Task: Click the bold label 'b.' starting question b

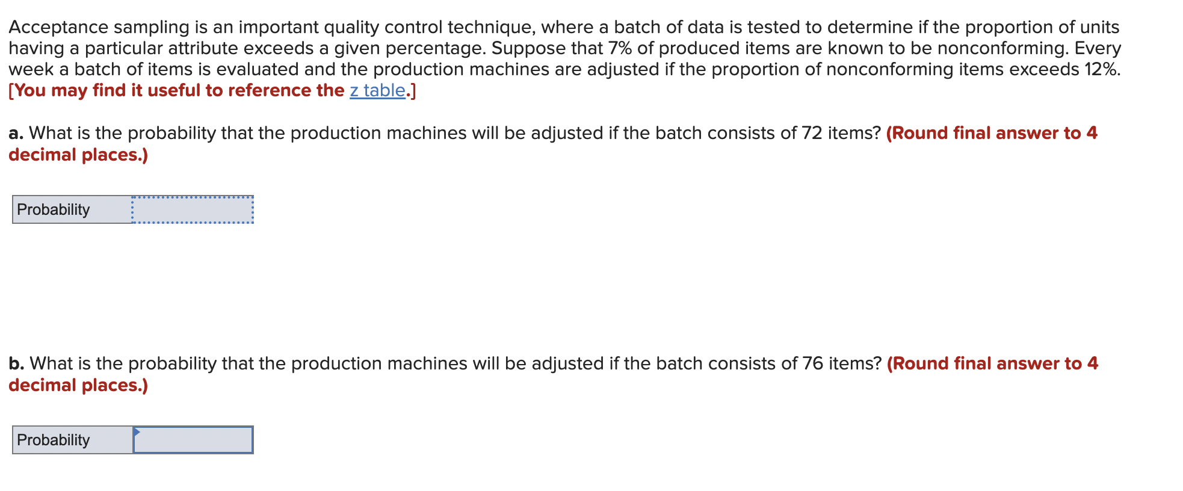Action: click(15, 363)
